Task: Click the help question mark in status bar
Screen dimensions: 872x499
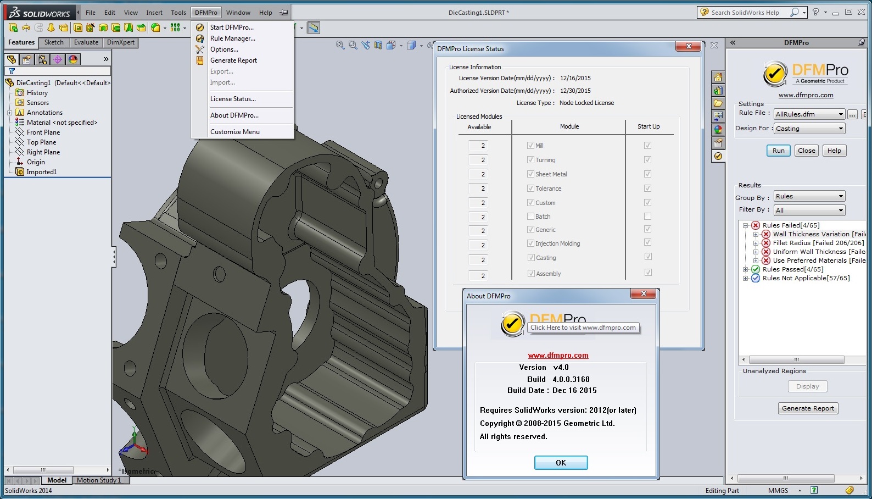Action: tap(814, 490)
